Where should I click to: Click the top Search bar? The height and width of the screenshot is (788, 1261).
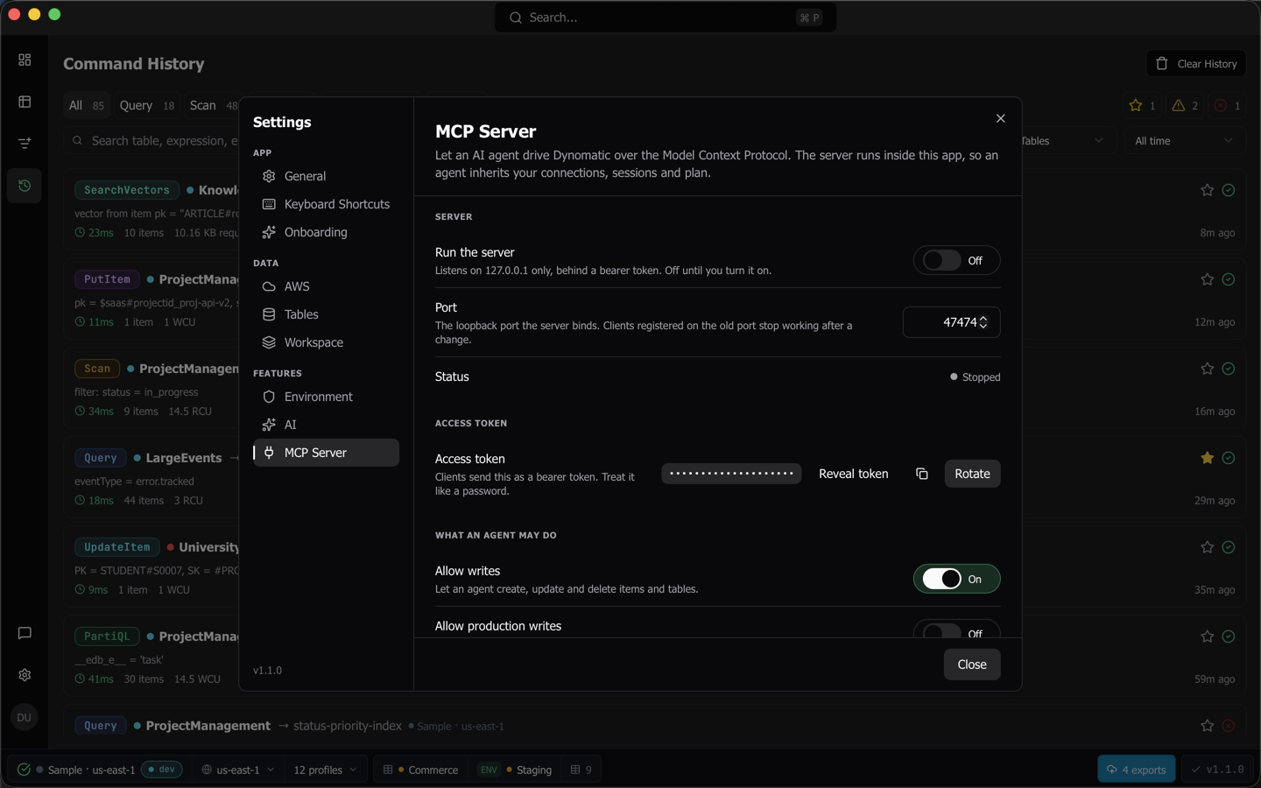(666, 18)
